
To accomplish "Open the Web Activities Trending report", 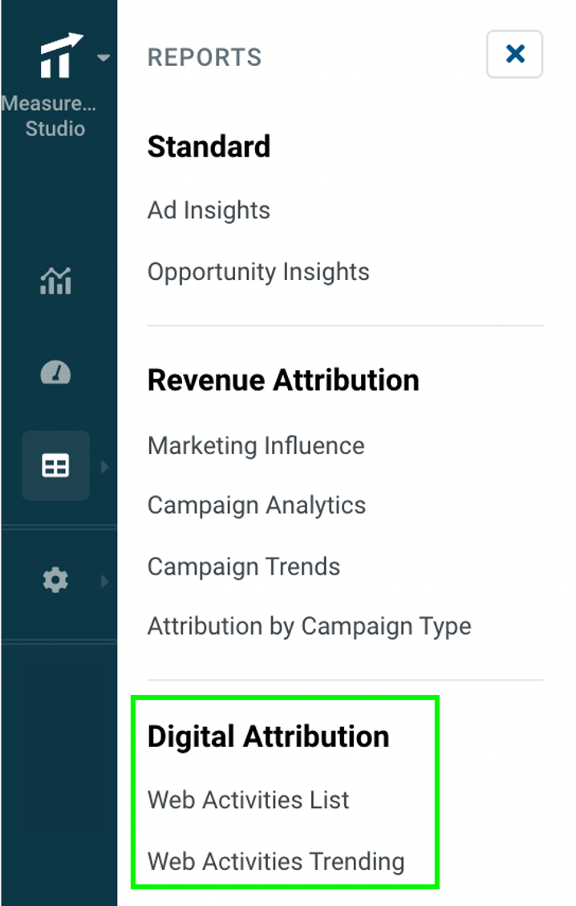I will click(276, 862).
